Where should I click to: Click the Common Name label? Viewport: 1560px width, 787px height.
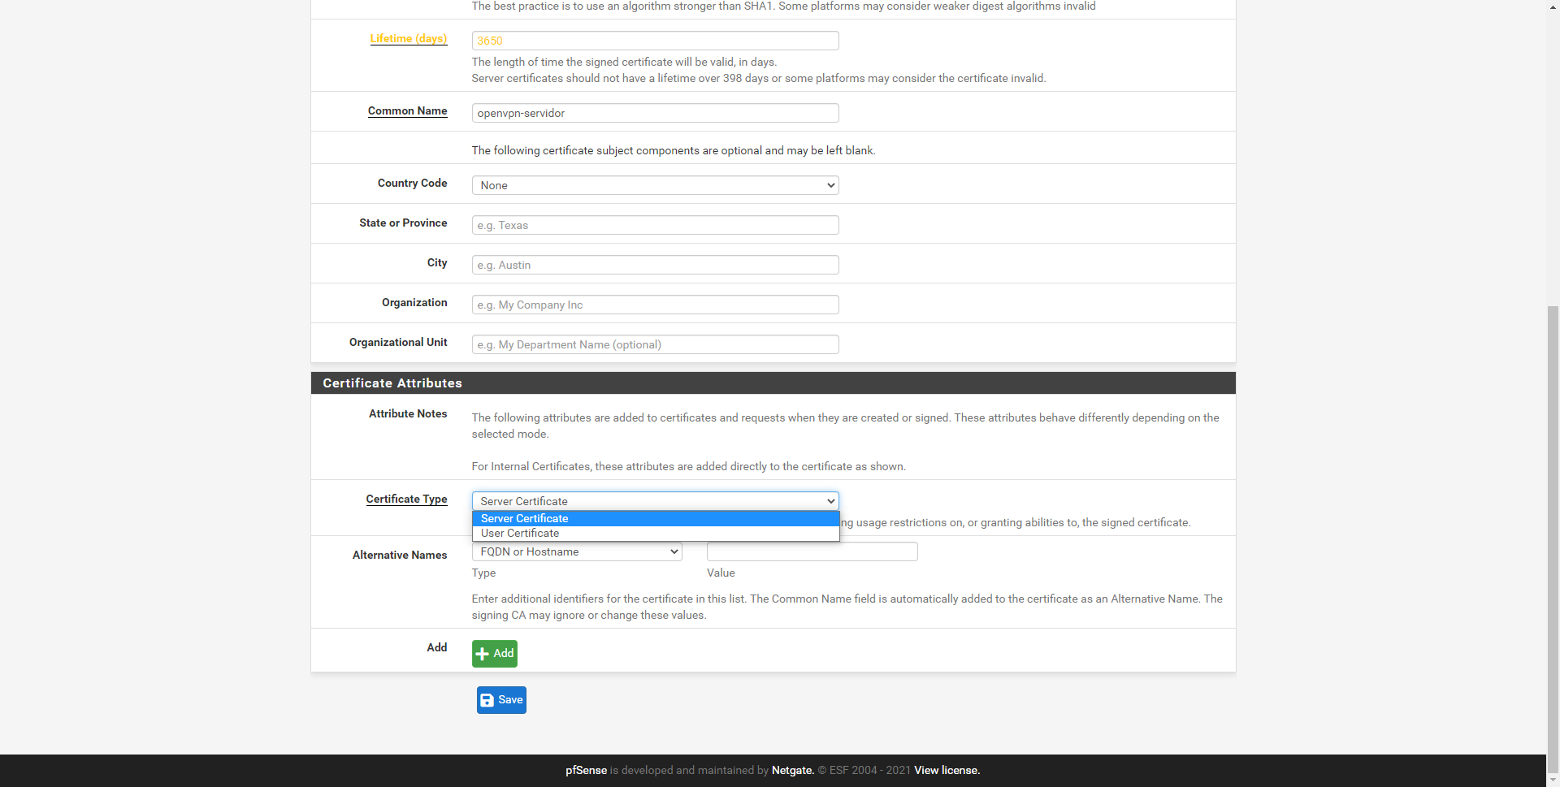[408, 110]
